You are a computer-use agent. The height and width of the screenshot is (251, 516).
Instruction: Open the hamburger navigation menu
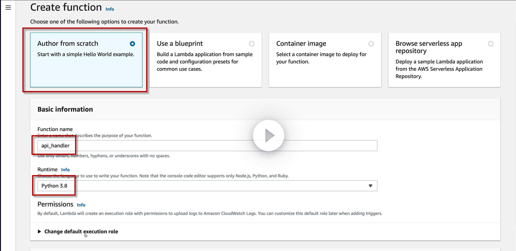click(8, 8)
